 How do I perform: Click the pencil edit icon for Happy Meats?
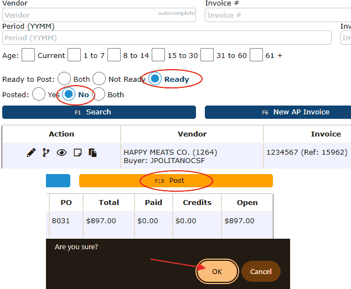pyautogui.click(x=31, y=153)
